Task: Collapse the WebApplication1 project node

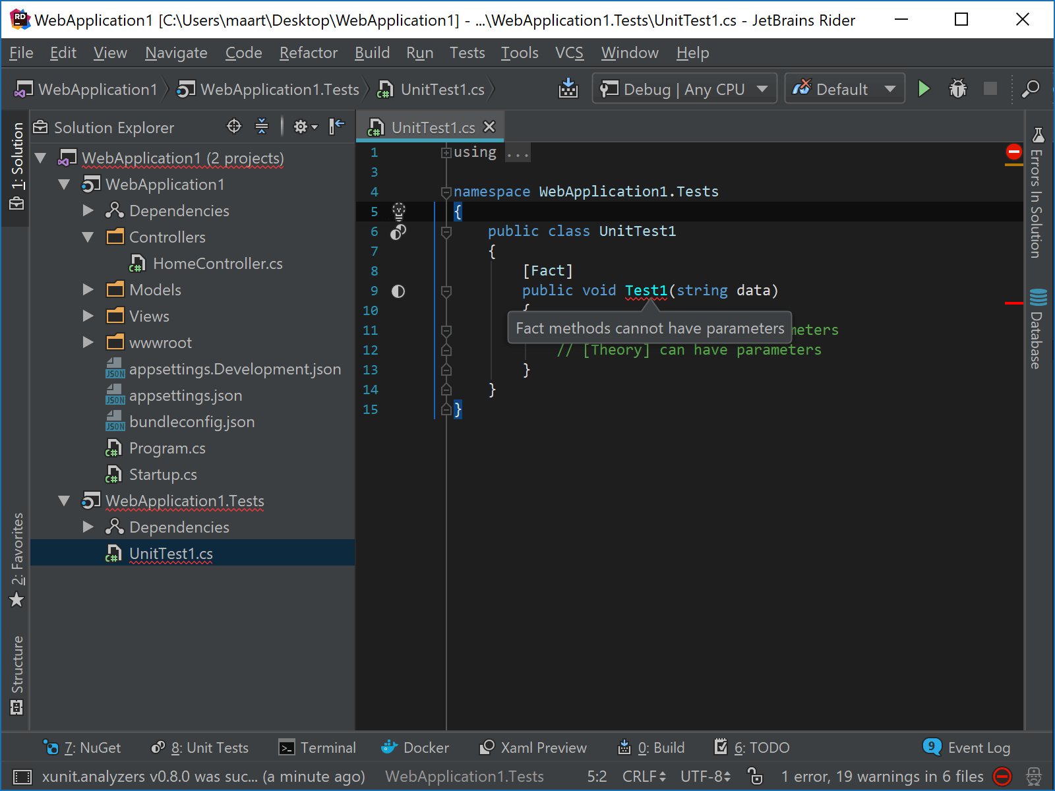Action: coord(64,185)
